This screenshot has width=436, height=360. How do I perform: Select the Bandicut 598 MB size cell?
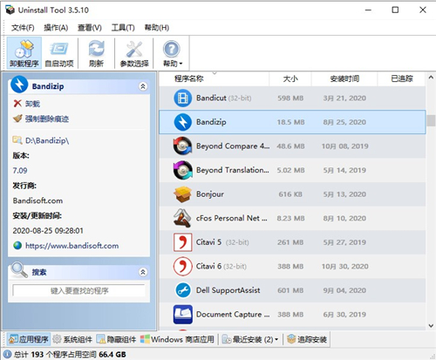290,98
